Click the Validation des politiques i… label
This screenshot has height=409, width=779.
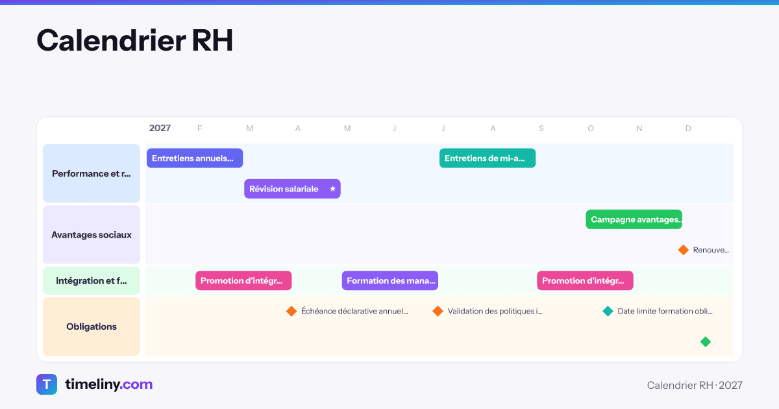495,311
